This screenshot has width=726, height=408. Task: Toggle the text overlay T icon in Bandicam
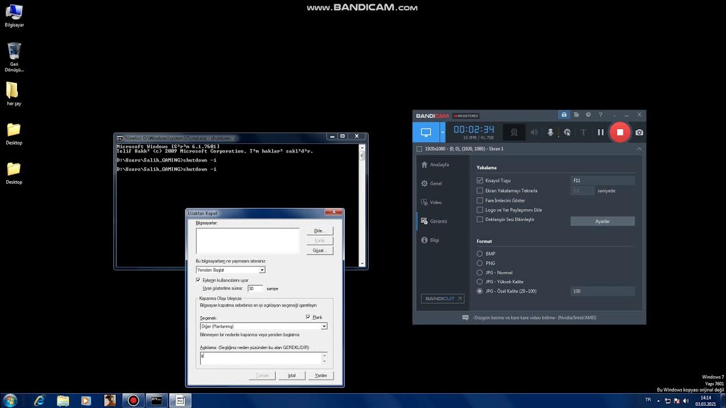coord(583,132)
